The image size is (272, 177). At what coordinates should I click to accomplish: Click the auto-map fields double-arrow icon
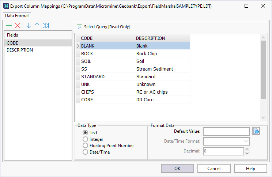[46, 26]
